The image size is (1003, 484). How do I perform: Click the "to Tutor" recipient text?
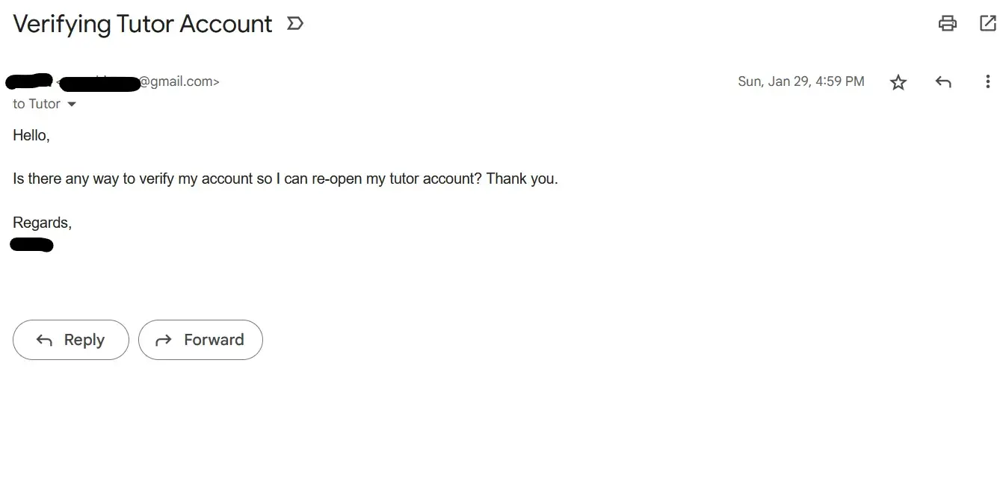point(37,104)
